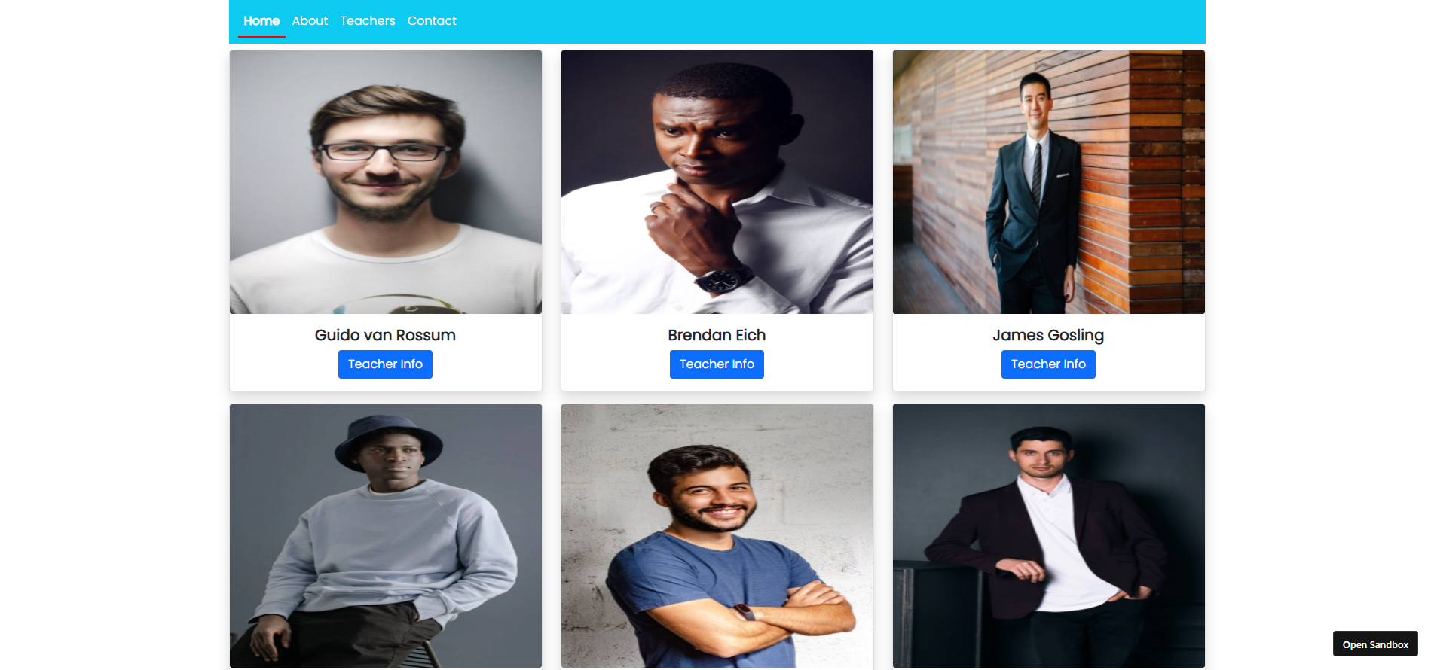Select James Gosling's portrait photo
This screenshot has height=670, width=1434.
point(1049,182)
